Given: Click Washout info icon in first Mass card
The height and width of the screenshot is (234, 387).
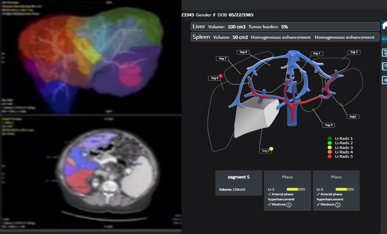Looking at the screenshot, I should coord(289,205).
